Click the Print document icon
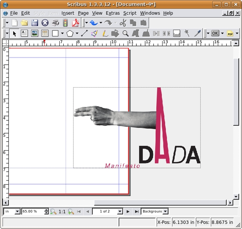Viewport: 242px width, 229px height. coord(55,23)
